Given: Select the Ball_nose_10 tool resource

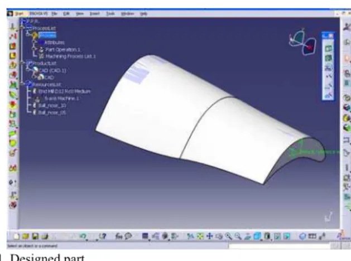Looking at the screenshot, I should click(x=52, y=105).
